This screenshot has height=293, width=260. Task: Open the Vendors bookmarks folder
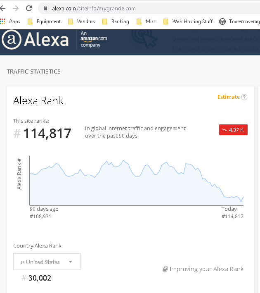(81, 21)
